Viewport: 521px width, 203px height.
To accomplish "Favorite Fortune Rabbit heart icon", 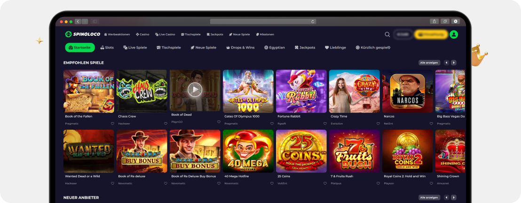I will point(325,124).
